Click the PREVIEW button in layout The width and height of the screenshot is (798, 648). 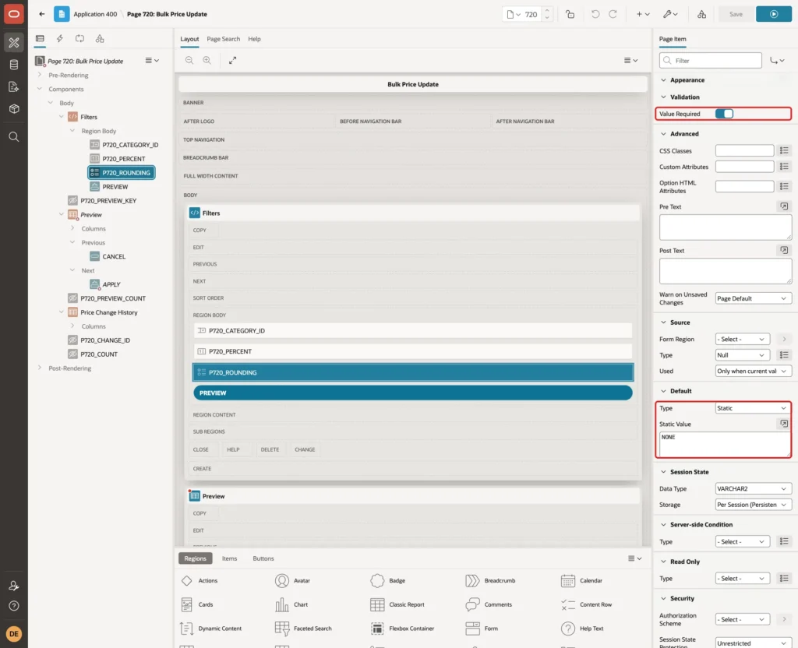click(x=413, y=393)
